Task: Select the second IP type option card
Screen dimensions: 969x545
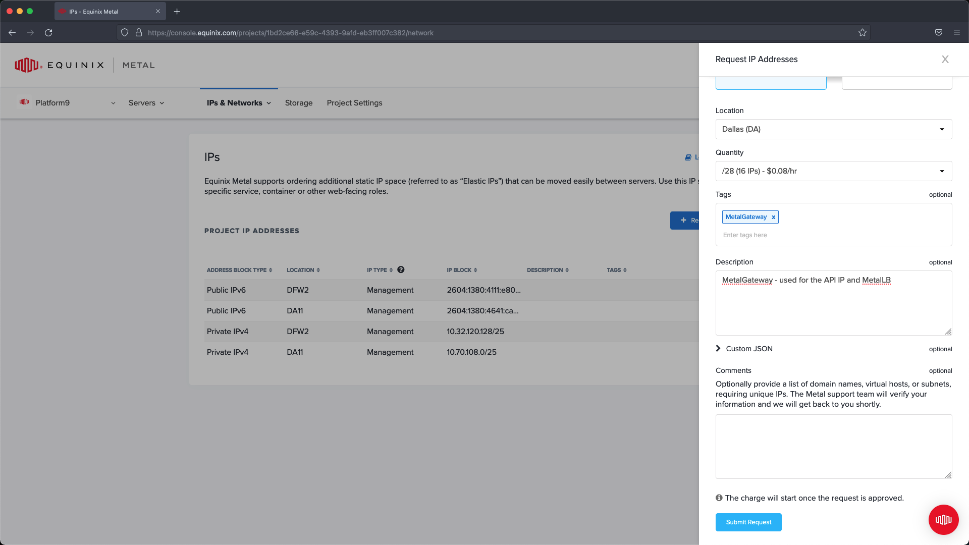Action: pos(897,83)
